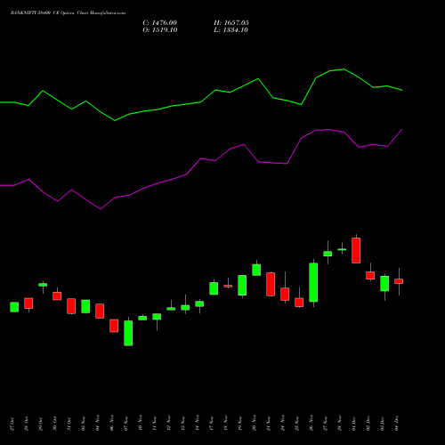Click the 14 Nov date label
Viewport: 445px width, 445px height.
click(x=198, y=424)
